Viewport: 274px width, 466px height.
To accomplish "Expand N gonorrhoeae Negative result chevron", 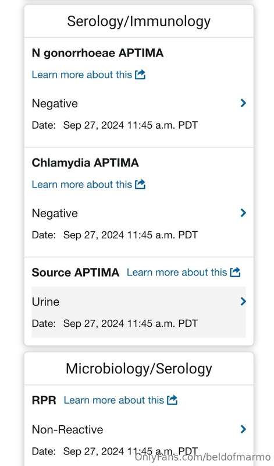I will pos(243,103).
